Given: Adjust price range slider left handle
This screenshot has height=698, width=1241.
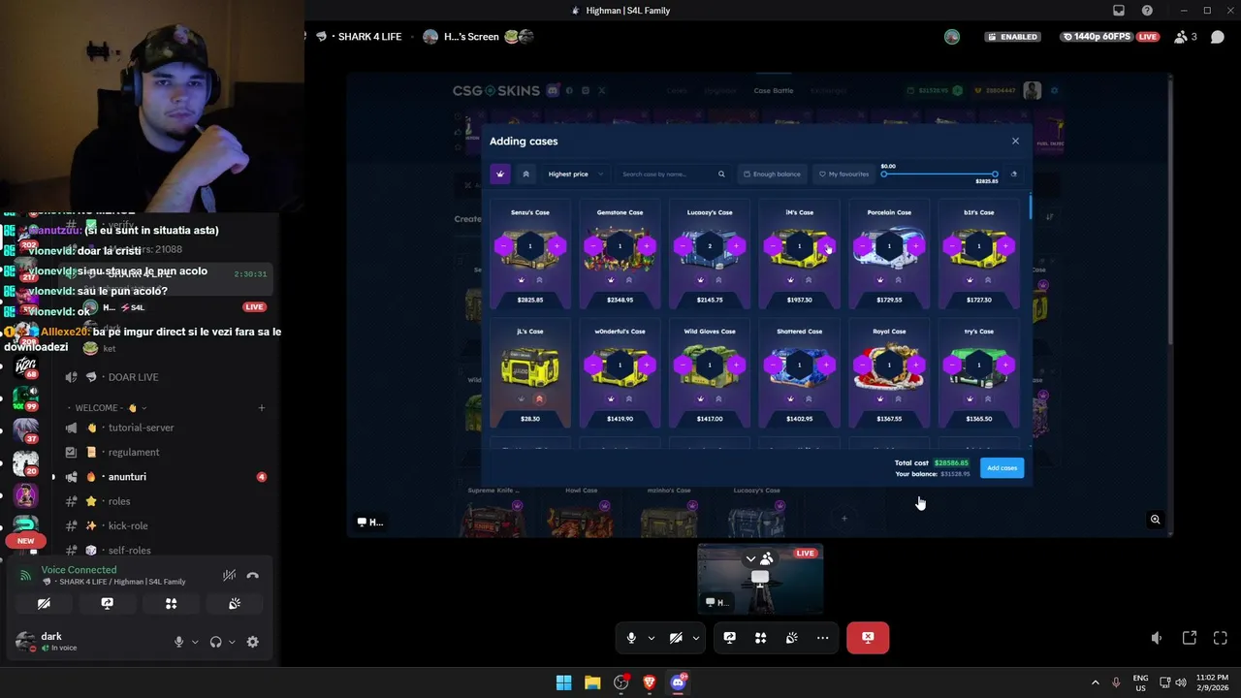Looking at the screenshot, I should (883, 174).
